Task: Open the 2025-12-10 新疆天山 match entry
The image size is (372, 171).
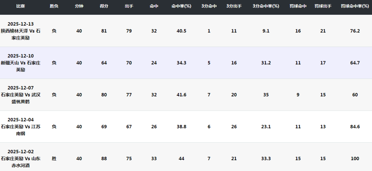Action: pyautogui.click(x=21, y=63)
